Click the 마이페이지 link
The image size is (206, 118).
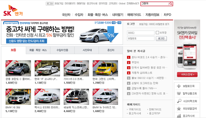(70, 4)
